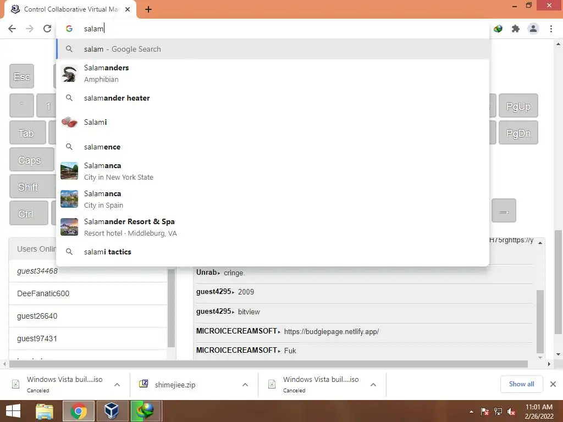Open VirtualBox from the taskbar
Viewport: 563px width, 422px height.
[112, 411]
